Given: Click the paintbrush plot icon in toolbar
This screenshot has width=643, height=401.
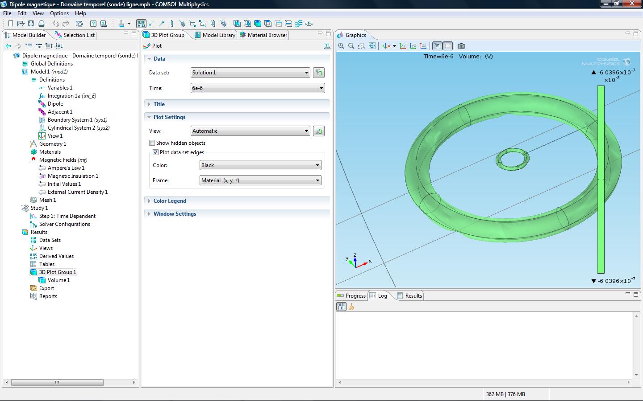Looking at the screenshot, I should [x=121, y=24].
